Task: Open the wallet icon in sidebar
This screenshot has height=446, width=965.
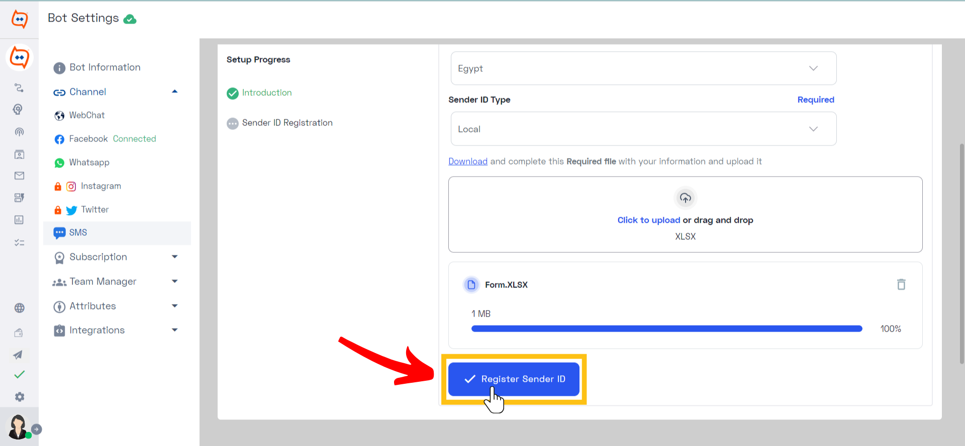Action: pos(19,332)
